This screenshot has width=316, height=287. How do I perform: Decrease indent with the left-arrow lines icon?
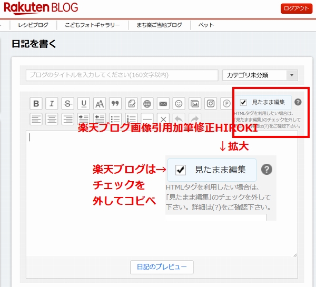(100, 119)
